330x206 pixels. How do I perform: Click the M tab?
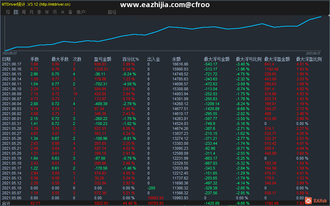pos(62,12)
